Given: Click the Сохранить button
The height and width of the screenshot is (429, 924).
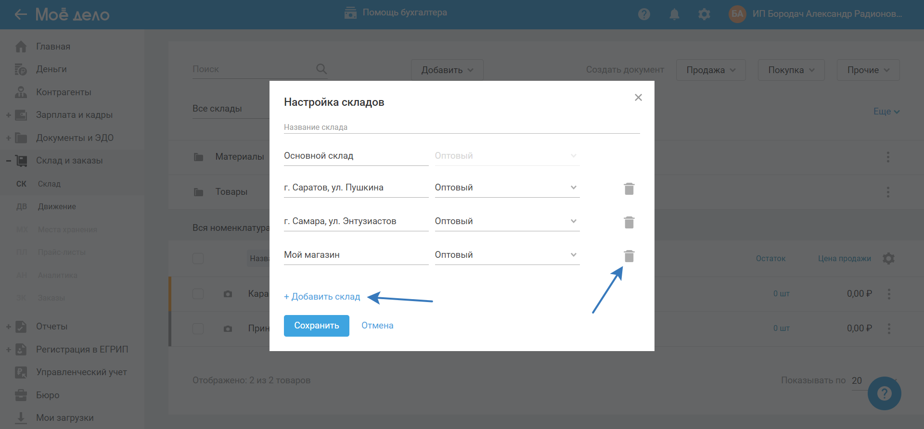Looking at the screenshot, I should 316,326.
